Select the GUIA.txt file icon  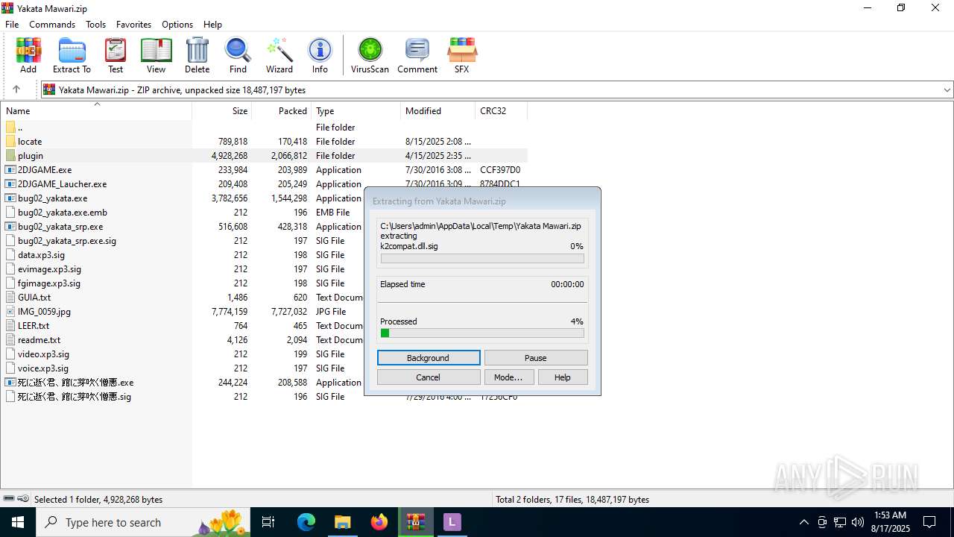[10, 297]
